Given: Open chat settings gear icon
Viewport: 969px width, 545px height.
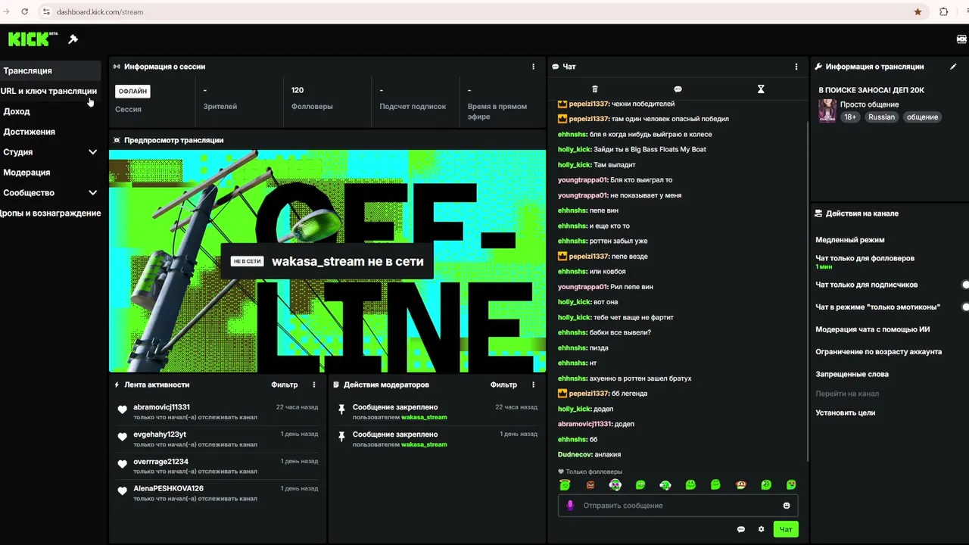Looking at the screenshot, I should click(761, 529).
